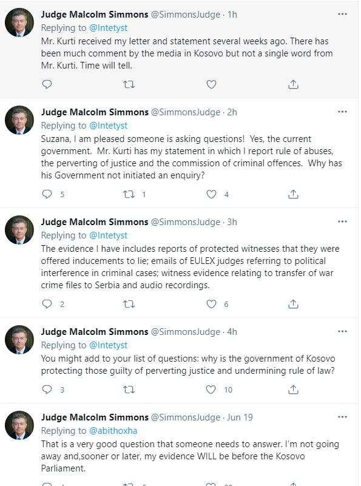361x486 pixels.
Task: Open profile avatar beside the 3h tweet
Action: point(19,230)
